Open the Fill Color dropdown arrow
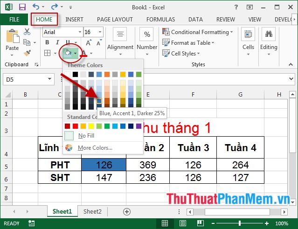 tap(76, 53)
